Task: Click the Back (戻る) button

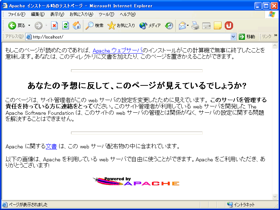Action: pos(16,26)
